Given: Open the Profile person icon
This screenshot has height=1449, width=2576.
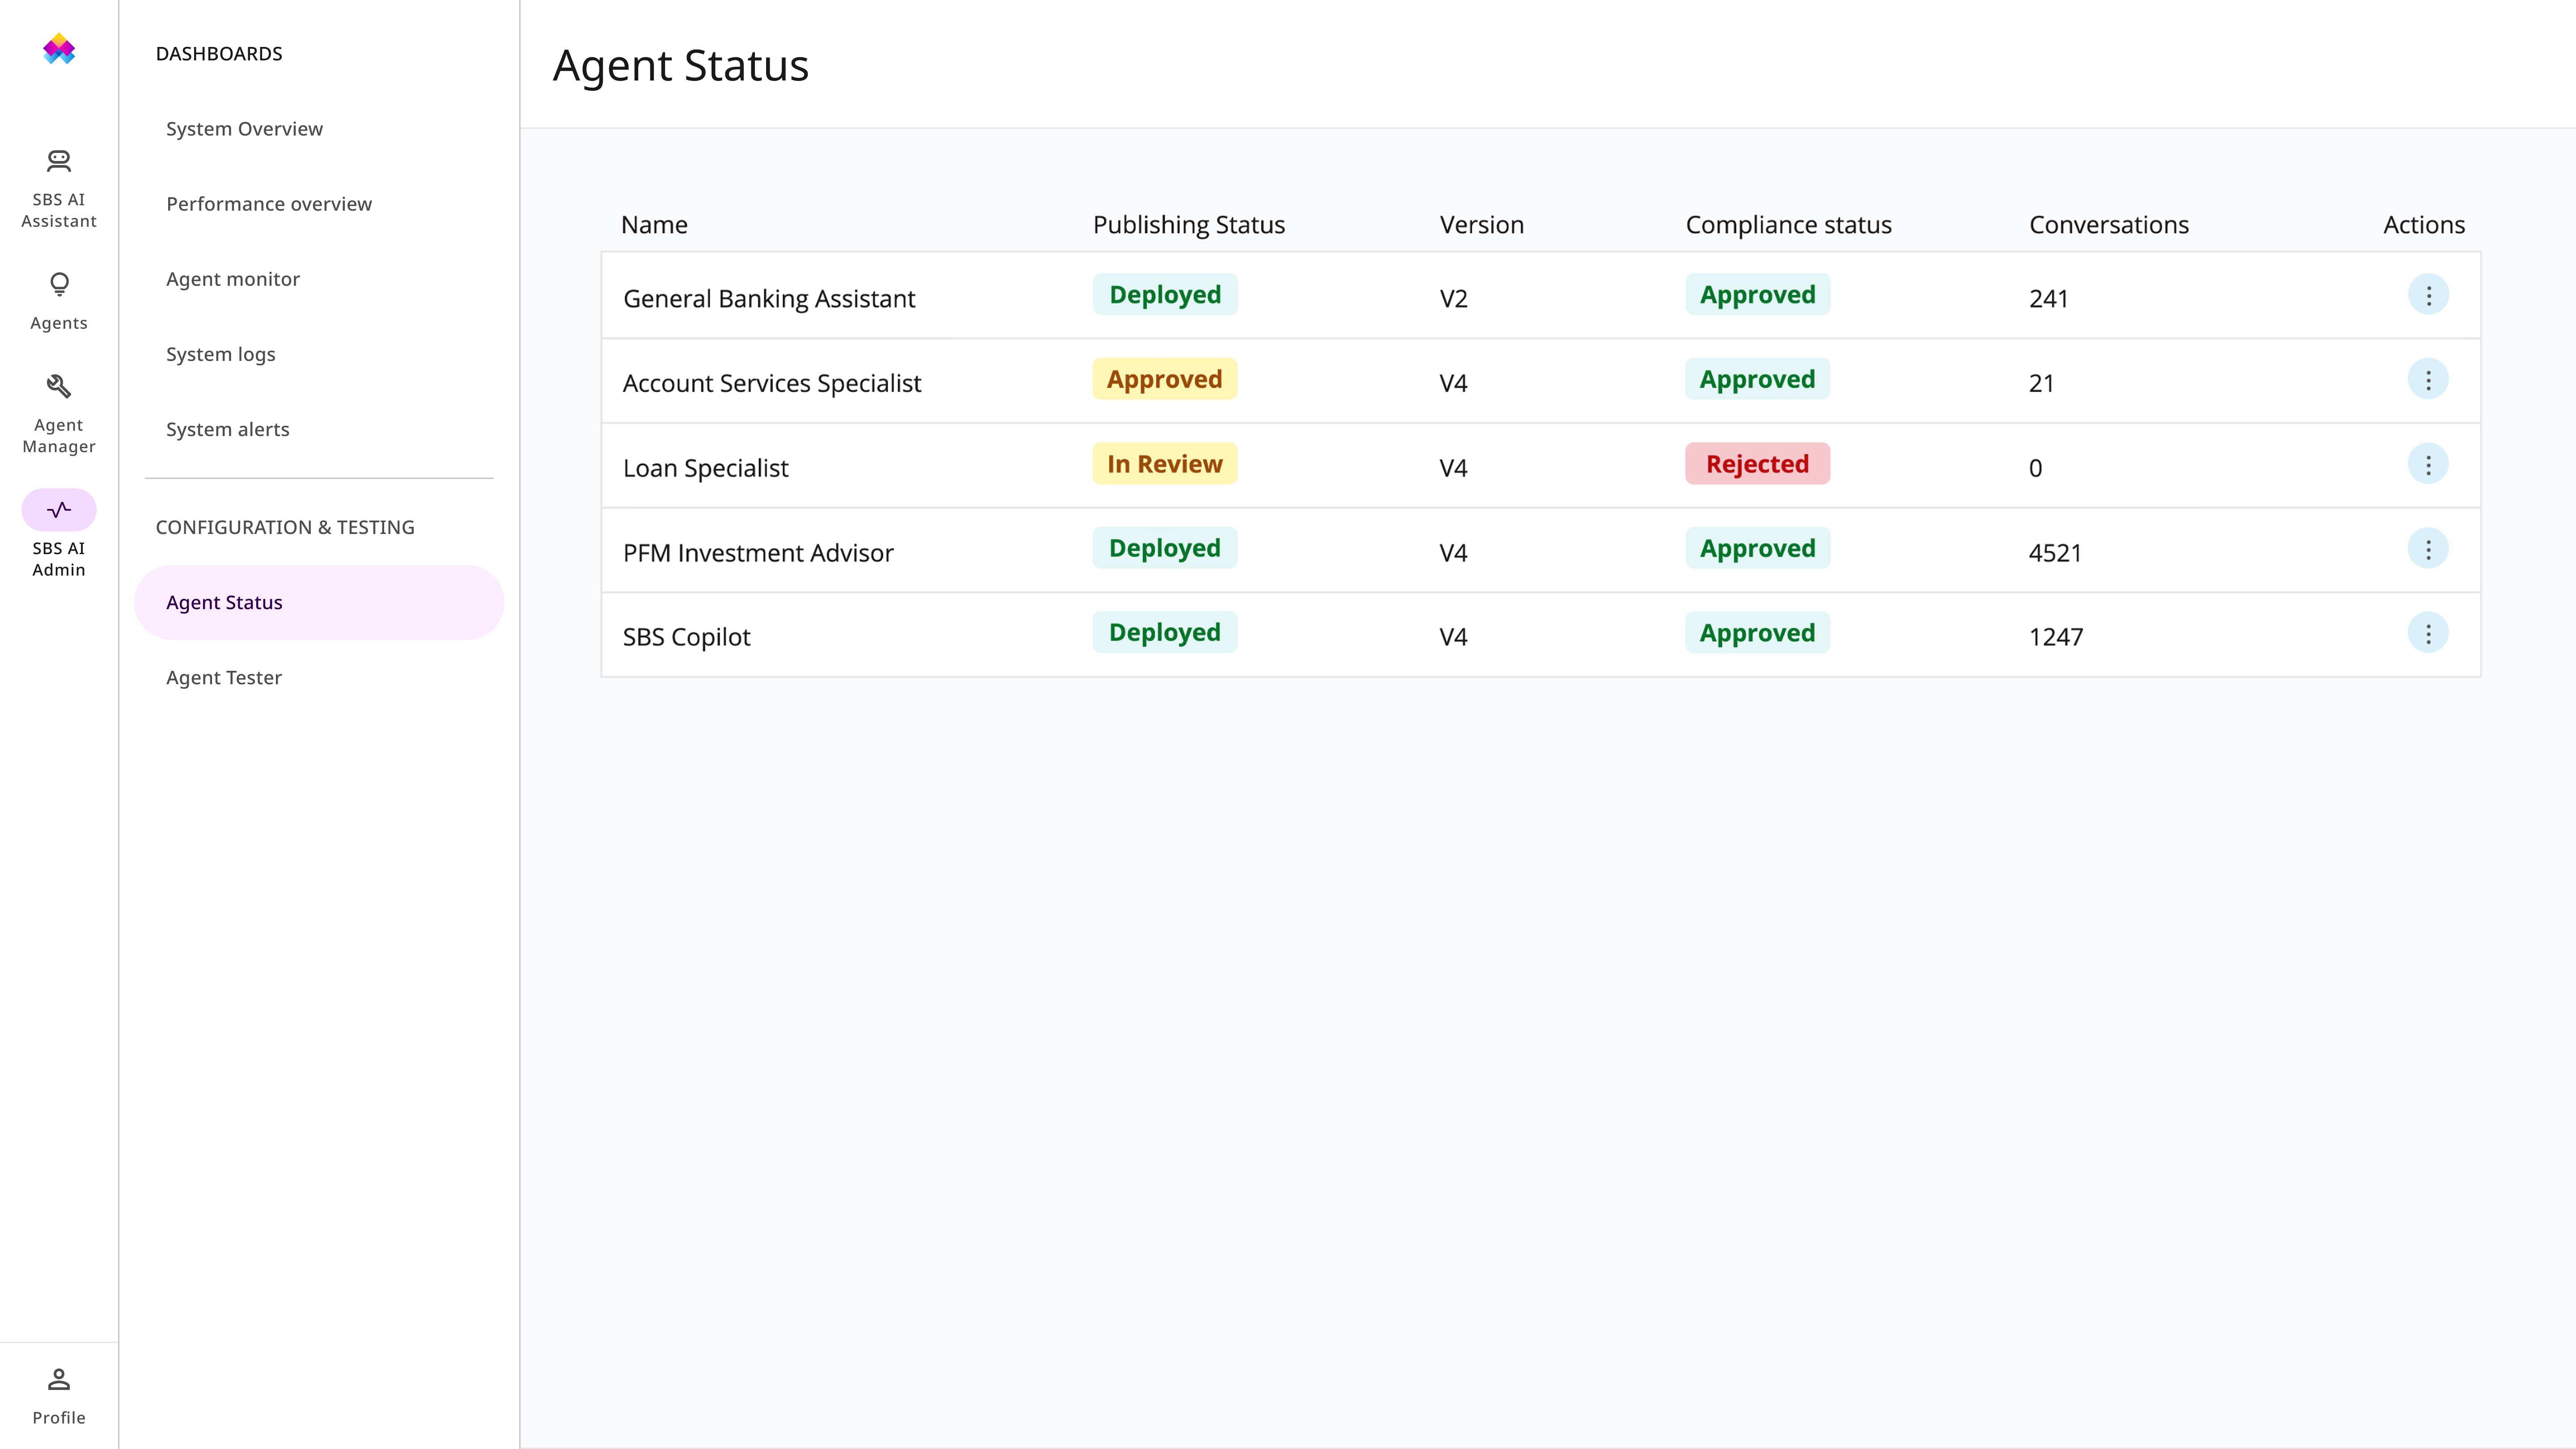Looking at the screenshot, I should (x=59, y=1380).
